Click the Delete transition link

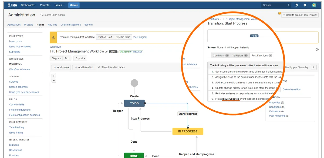point(291,89)
